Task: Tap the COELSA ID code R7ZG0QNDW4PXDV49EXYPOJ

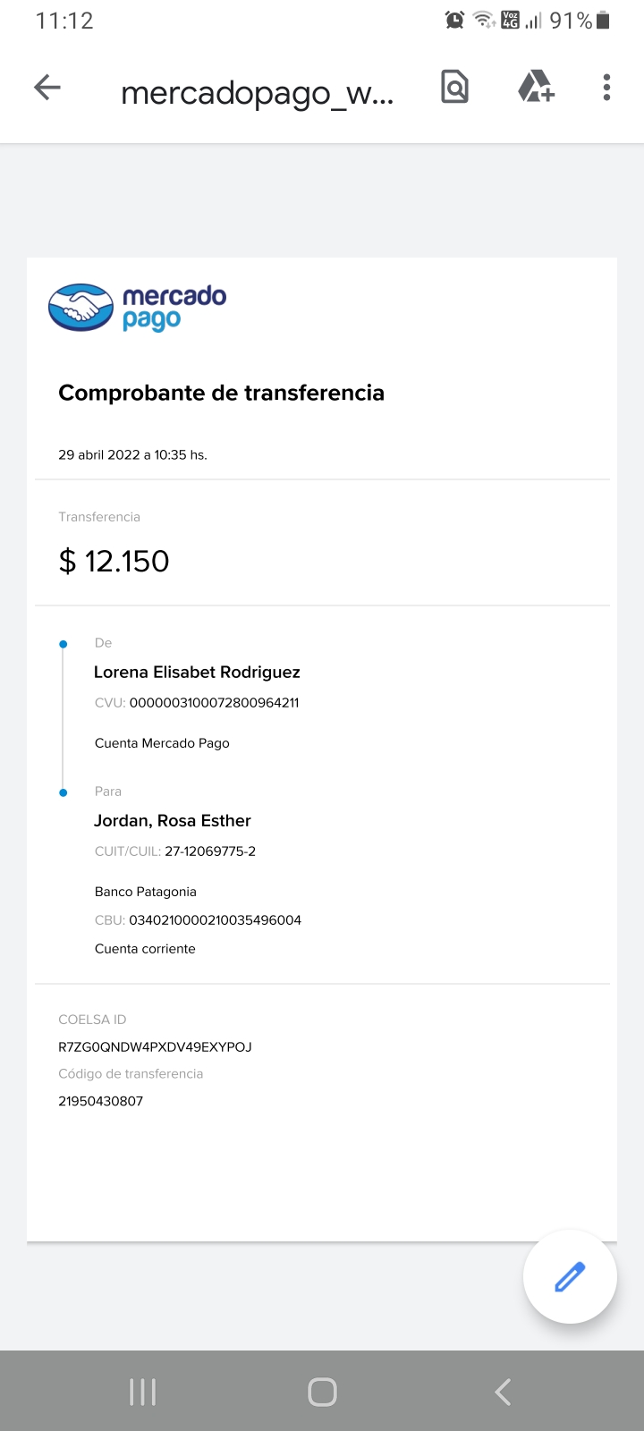Action: pyautogui.click(x=155, y=1047)
